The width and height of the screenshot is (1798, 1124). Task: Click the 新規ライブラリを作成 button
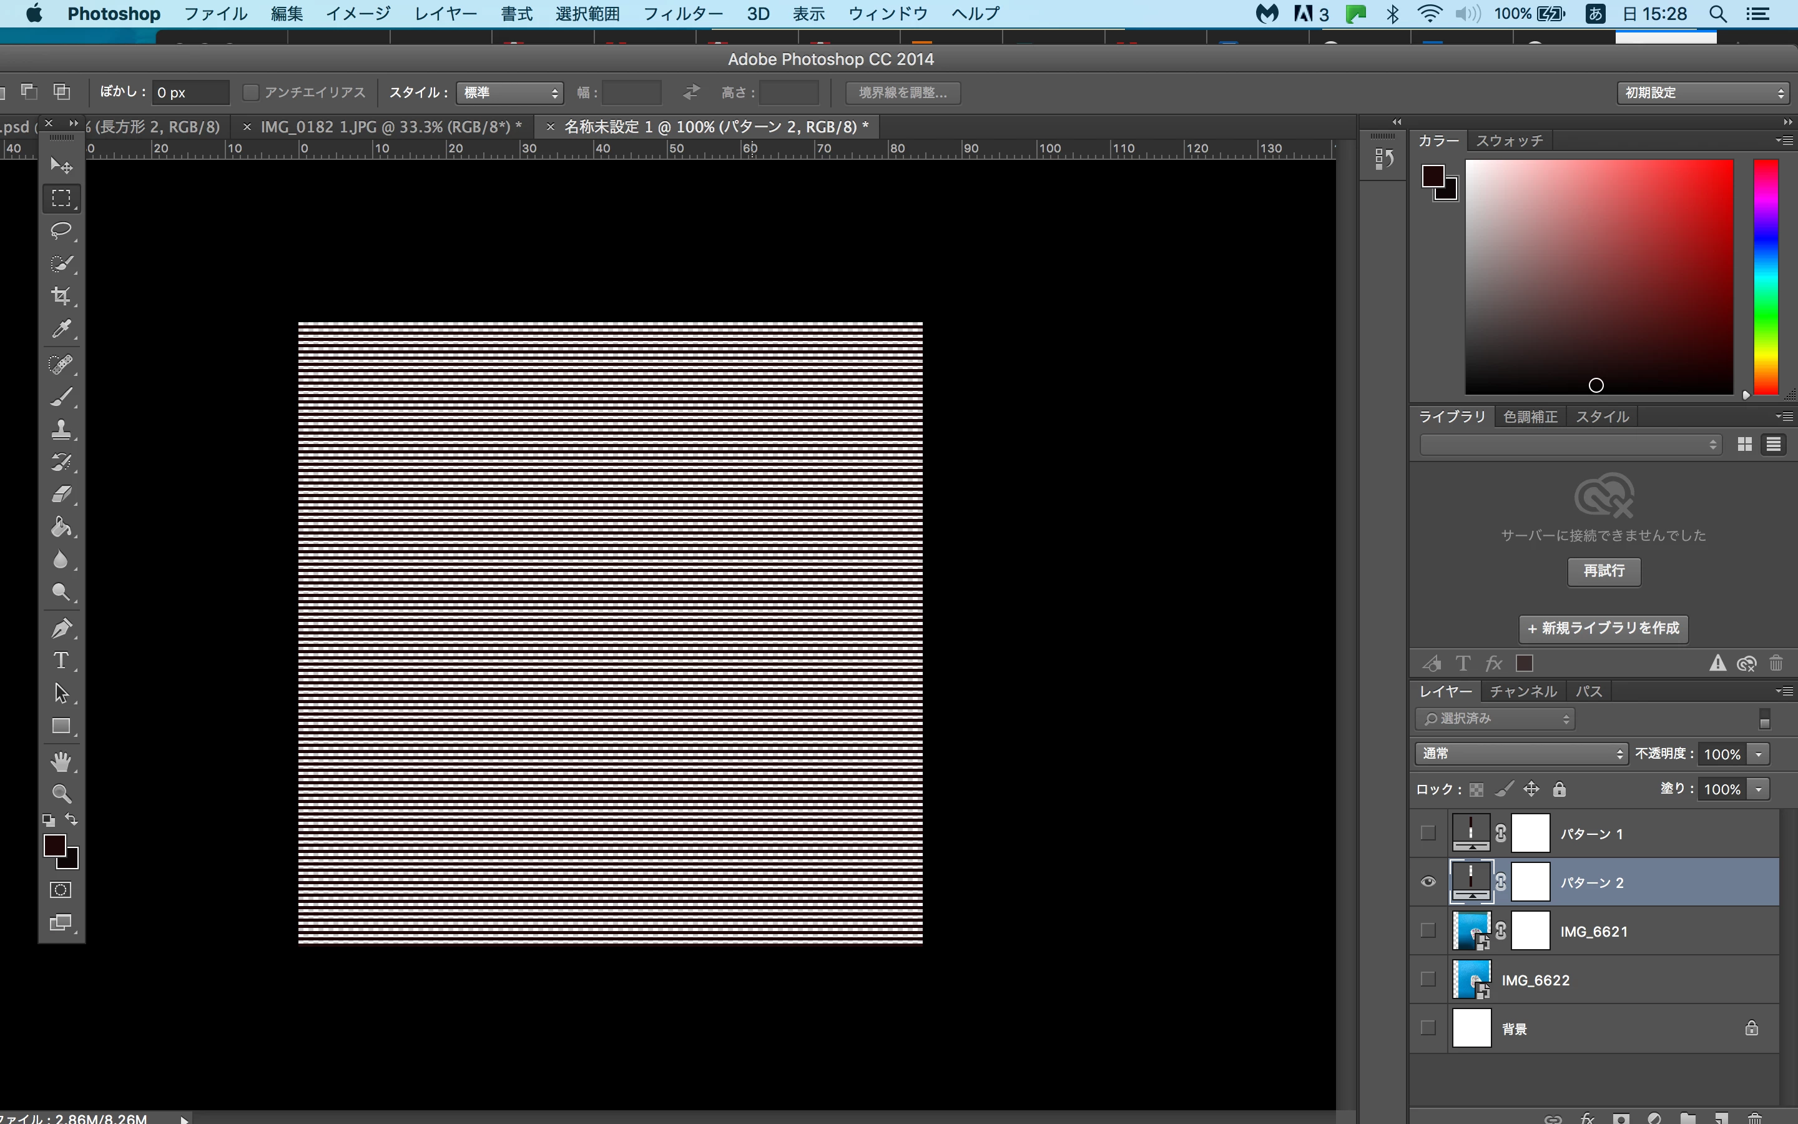pyautogui.click(x=1603, y=628)
